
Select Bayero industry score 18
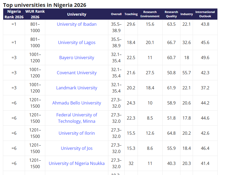pyautogui.click(x=187, y=58)
